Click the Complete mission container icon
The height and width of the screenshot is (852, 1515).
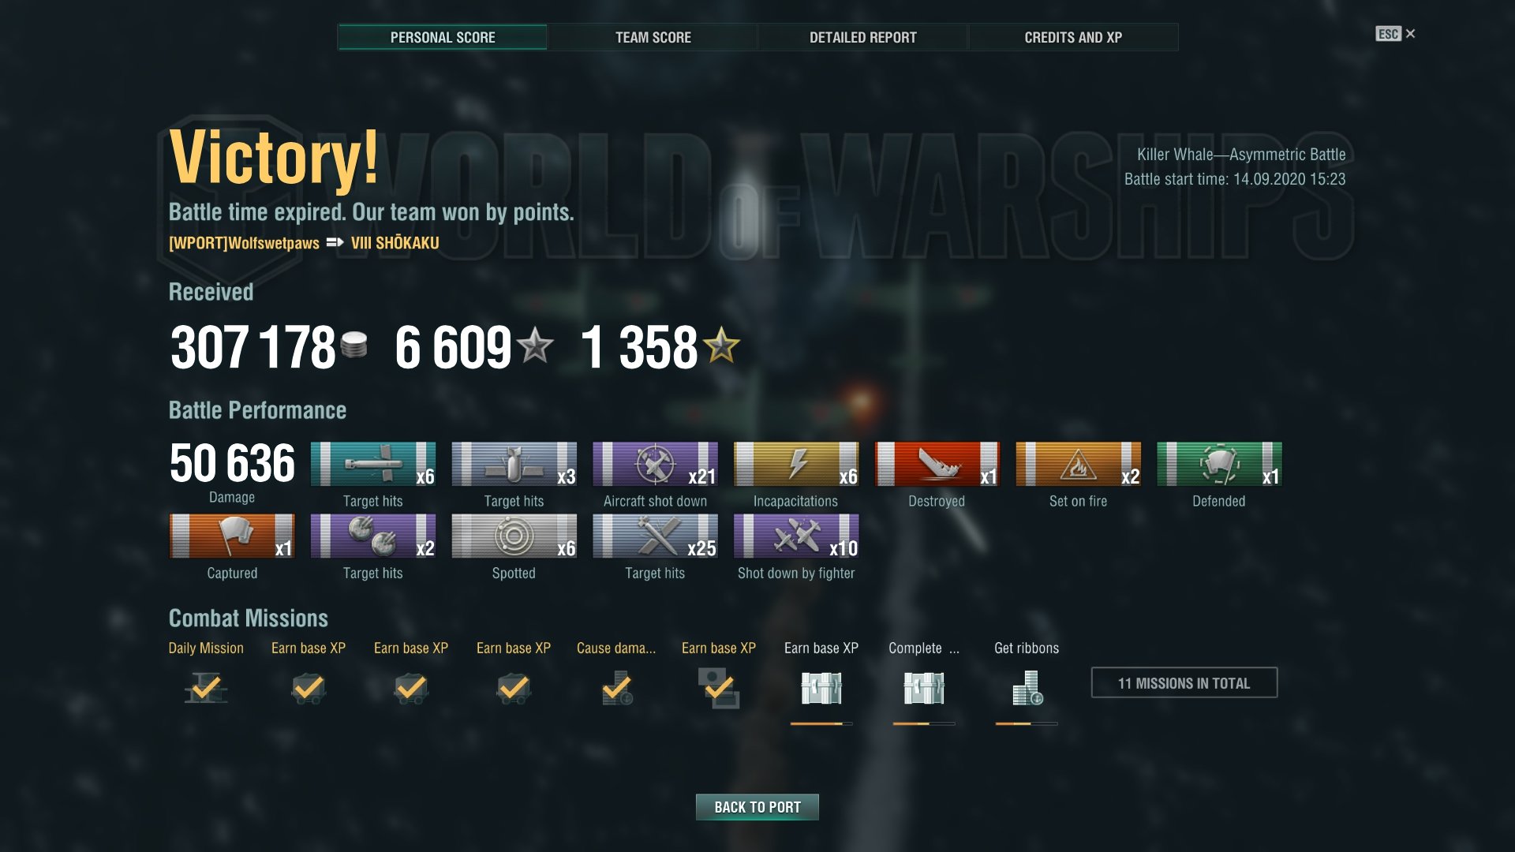tap(924, 688)
